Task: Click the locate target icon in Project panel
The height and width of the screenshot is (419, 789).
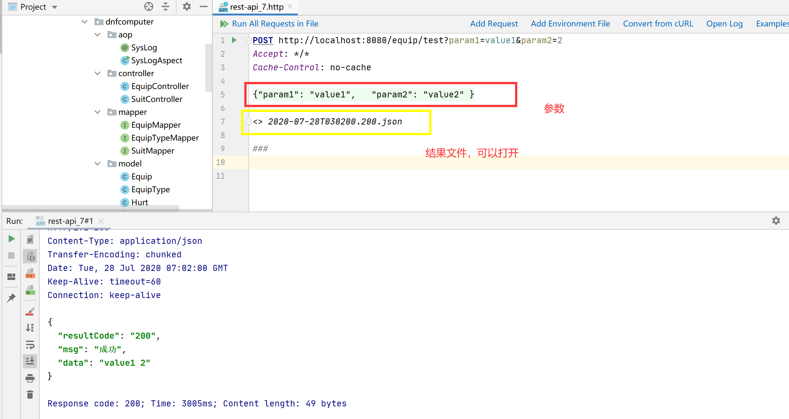Action: [x=149, y=7]
